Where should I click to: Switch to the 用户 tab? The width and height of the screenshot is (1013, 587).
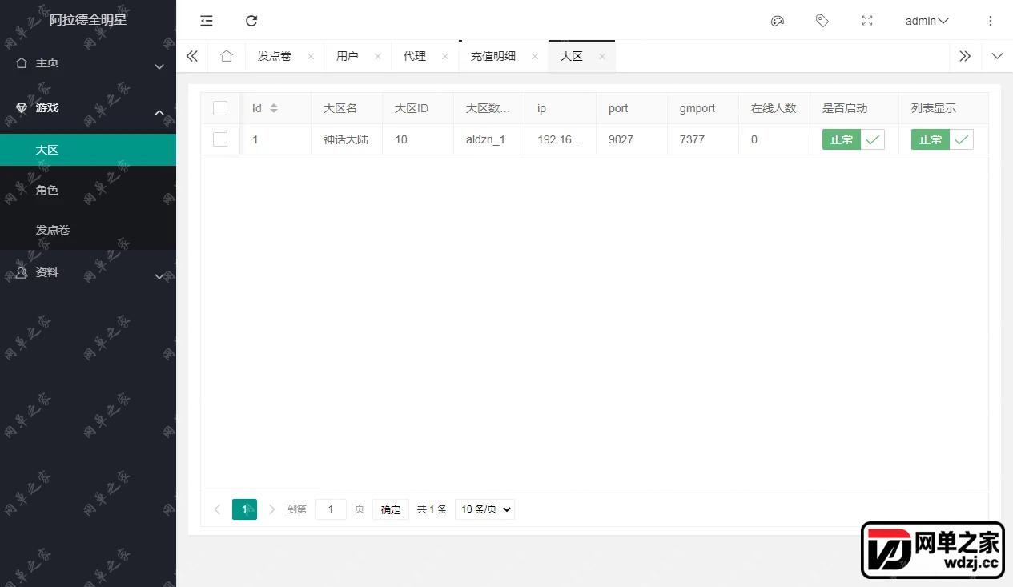pos(348,57)
